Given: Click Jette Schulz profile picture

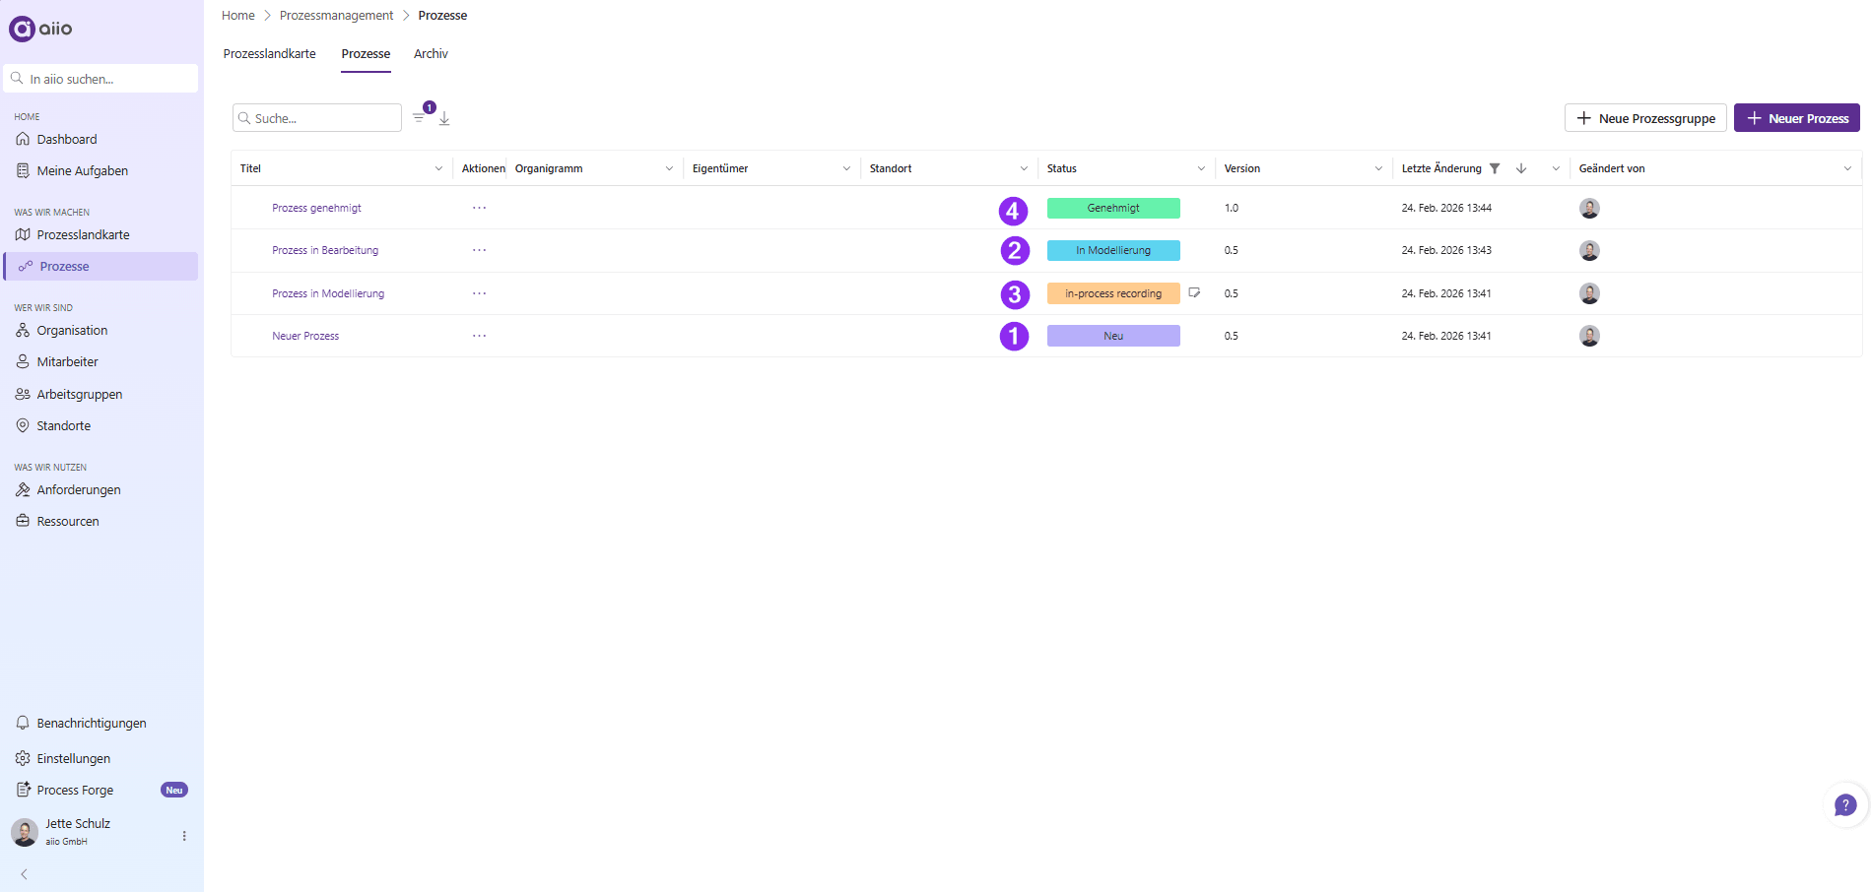Looking at the screenshot, I should pyautogui.click(x=25, y=833).
